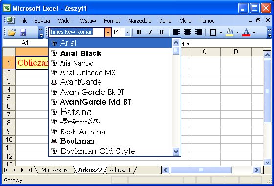
Task: Apply the fill color bucket
Action: point(229,32)
